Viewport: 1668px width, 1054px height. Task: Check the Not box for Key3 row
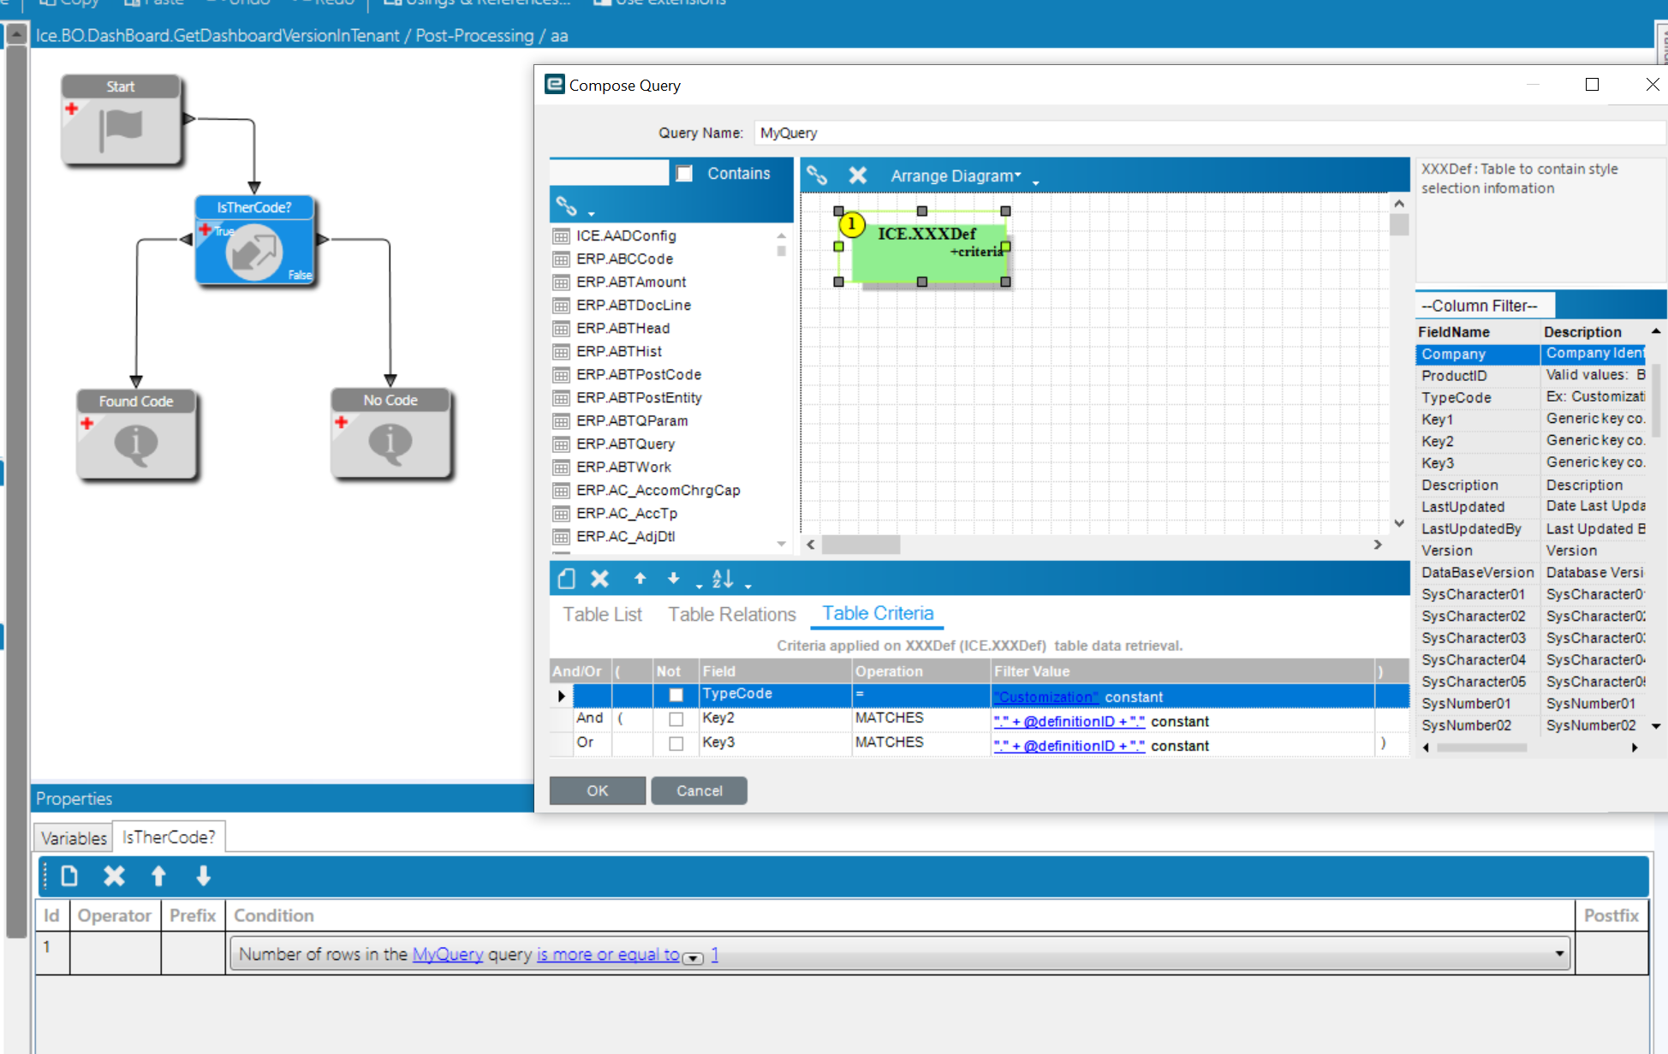click(x=676, y=743)
